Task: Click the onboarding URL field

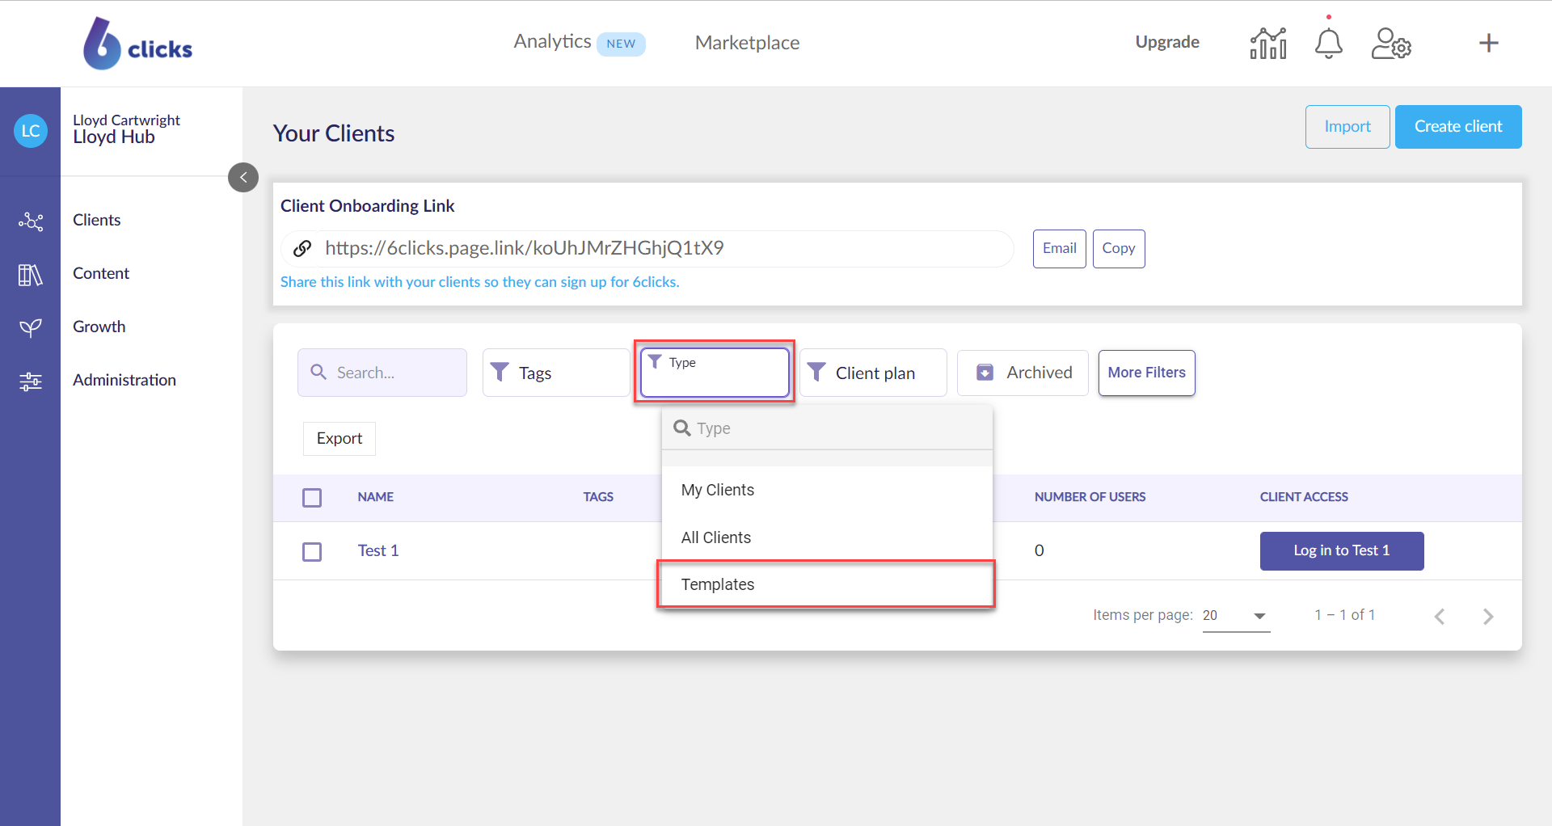Action: 647,248
